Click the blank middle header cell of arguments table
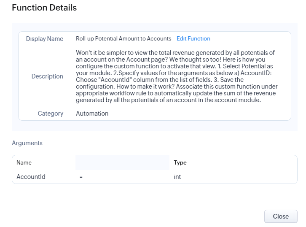This screenshot has width=306, height=227. click(122, 162)
